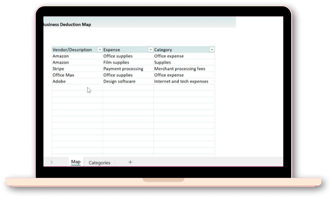Select the Merchant processing fees cell
The image size is (332, 200).
[x=184, y=69]
